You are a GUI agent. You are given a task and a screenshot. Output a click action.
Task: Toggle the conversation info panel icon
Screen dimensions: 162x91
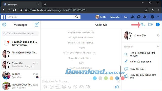pos(158,25)
